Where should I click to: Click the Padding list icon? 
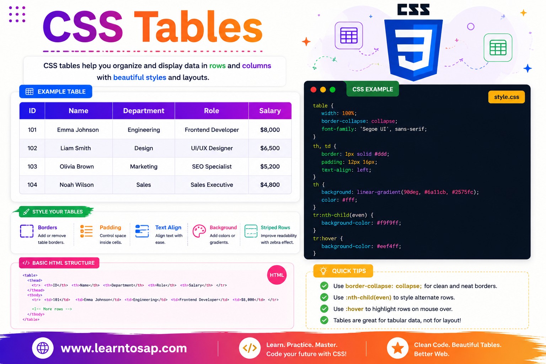click(86, 231)
